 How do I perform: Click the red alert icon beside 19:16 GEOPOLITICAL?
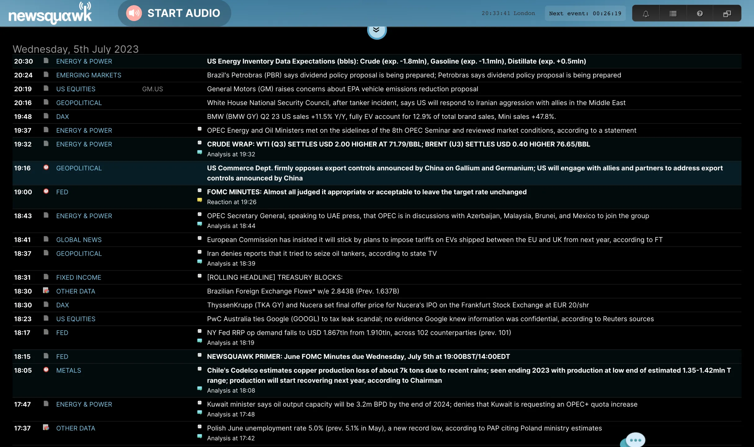click(x=46, y=167)
